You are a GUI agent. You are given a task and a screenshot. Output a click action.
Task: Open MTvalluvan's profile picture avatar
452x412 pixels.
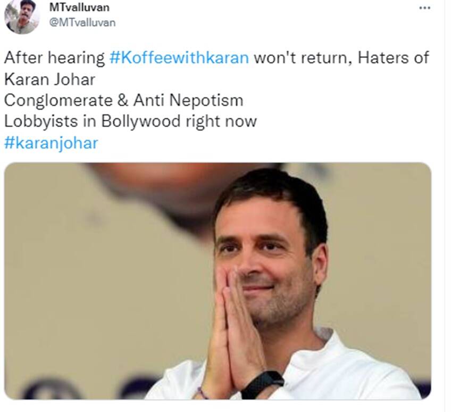pos(22,17)
